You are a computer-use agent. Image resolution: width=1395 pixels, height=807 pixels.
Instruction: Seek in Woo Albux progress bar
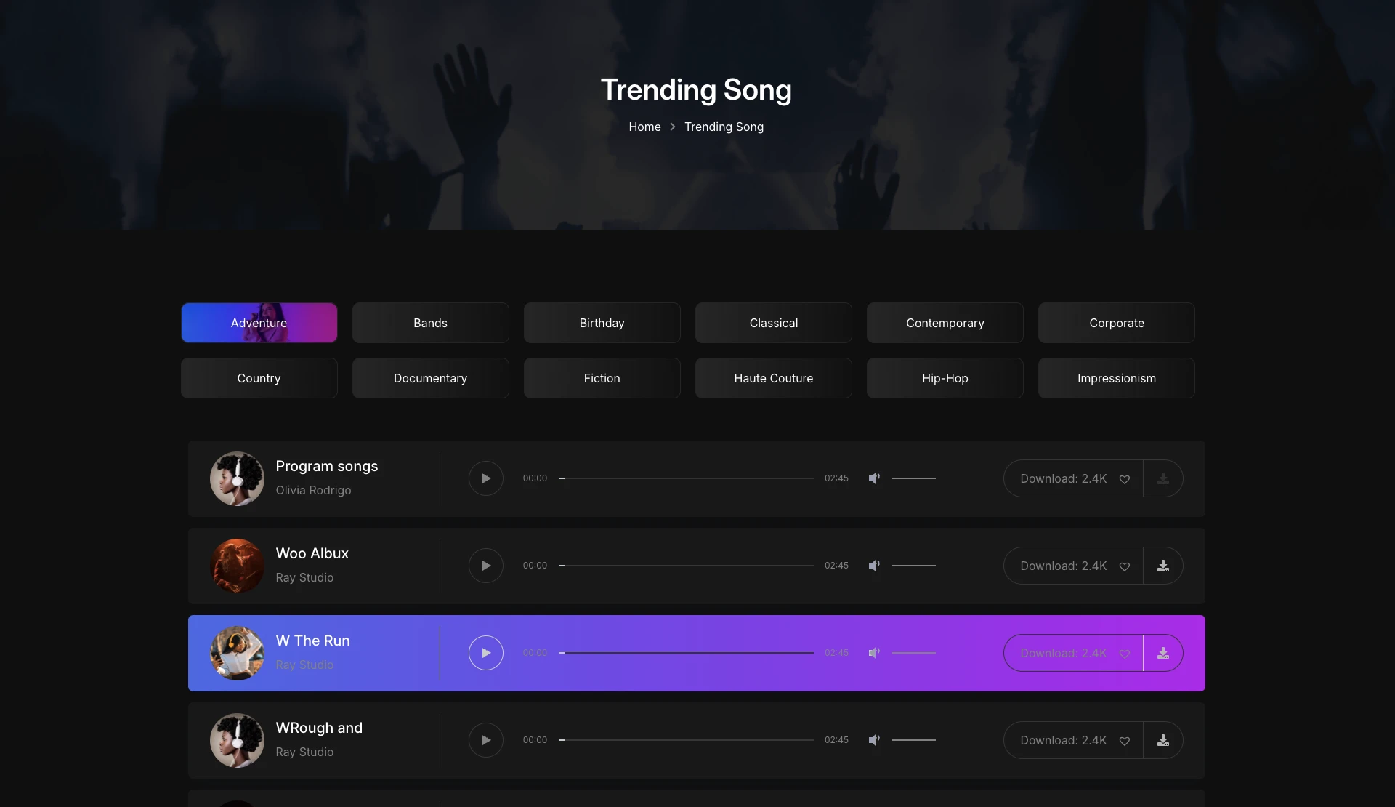click(x=686, y=566)
